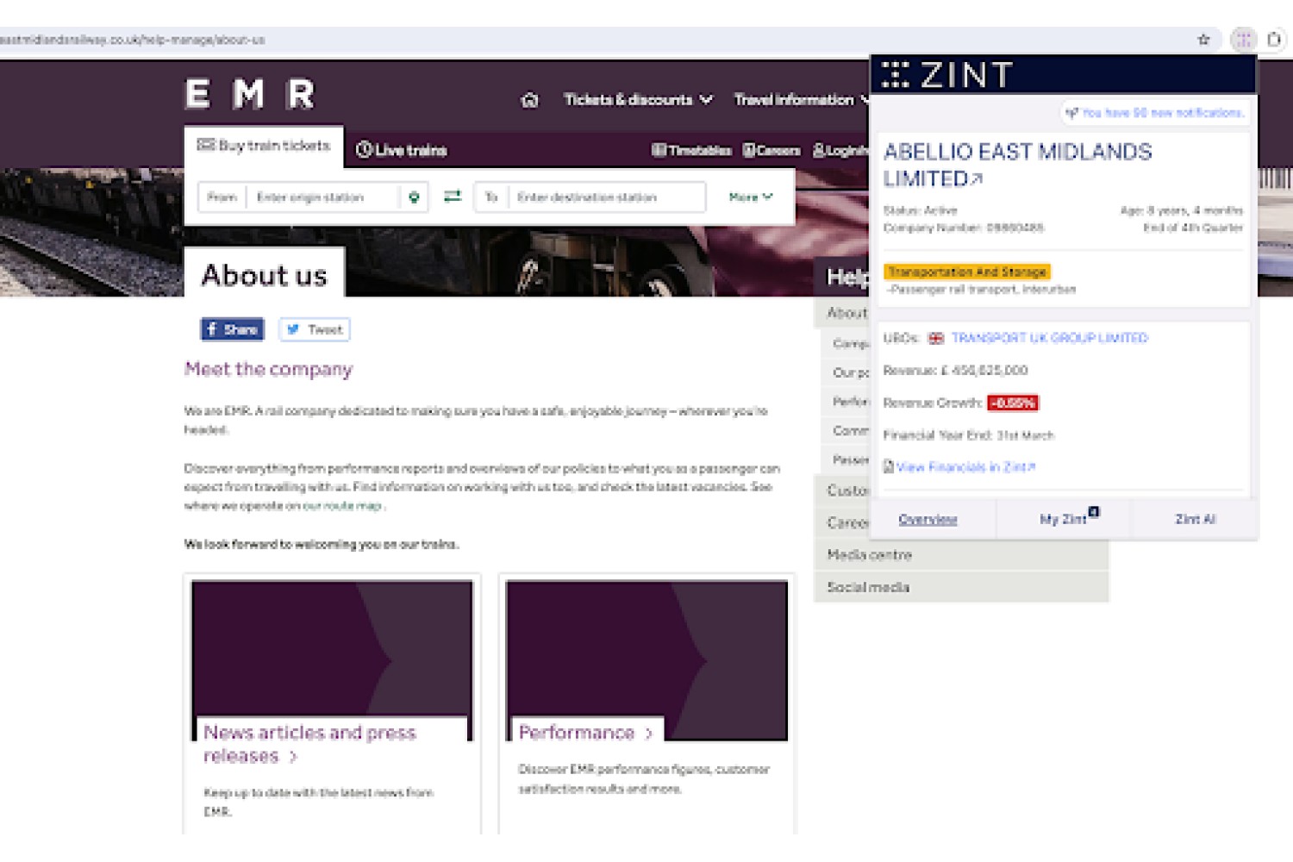Swap origin and destination stations
The image size is (1293, 862).
pos(452,197)
